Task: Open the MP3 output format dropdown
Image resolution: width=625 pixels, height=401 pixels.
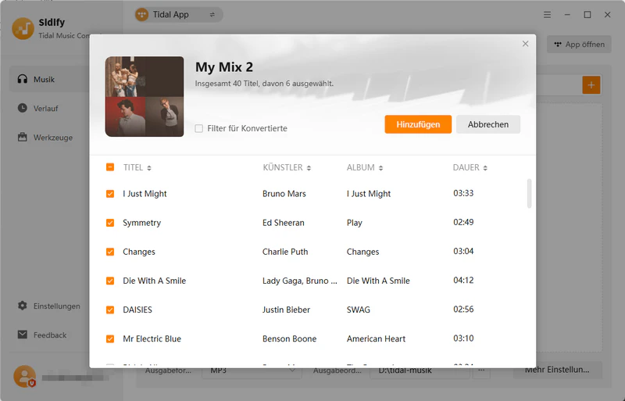Action: point(252,371)
